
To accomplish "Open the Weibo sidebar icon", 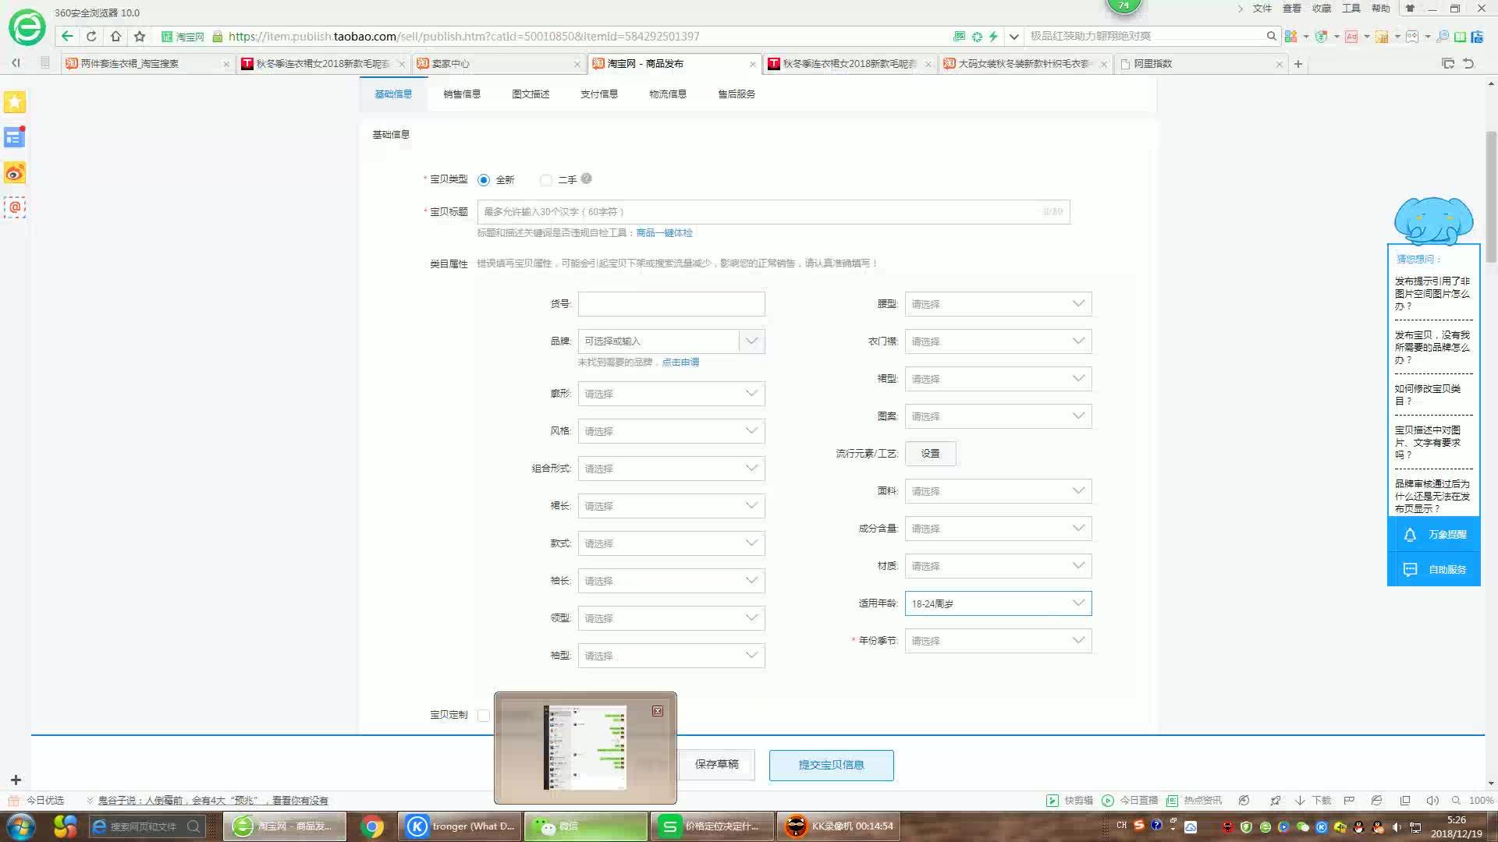I will [15, 172].
